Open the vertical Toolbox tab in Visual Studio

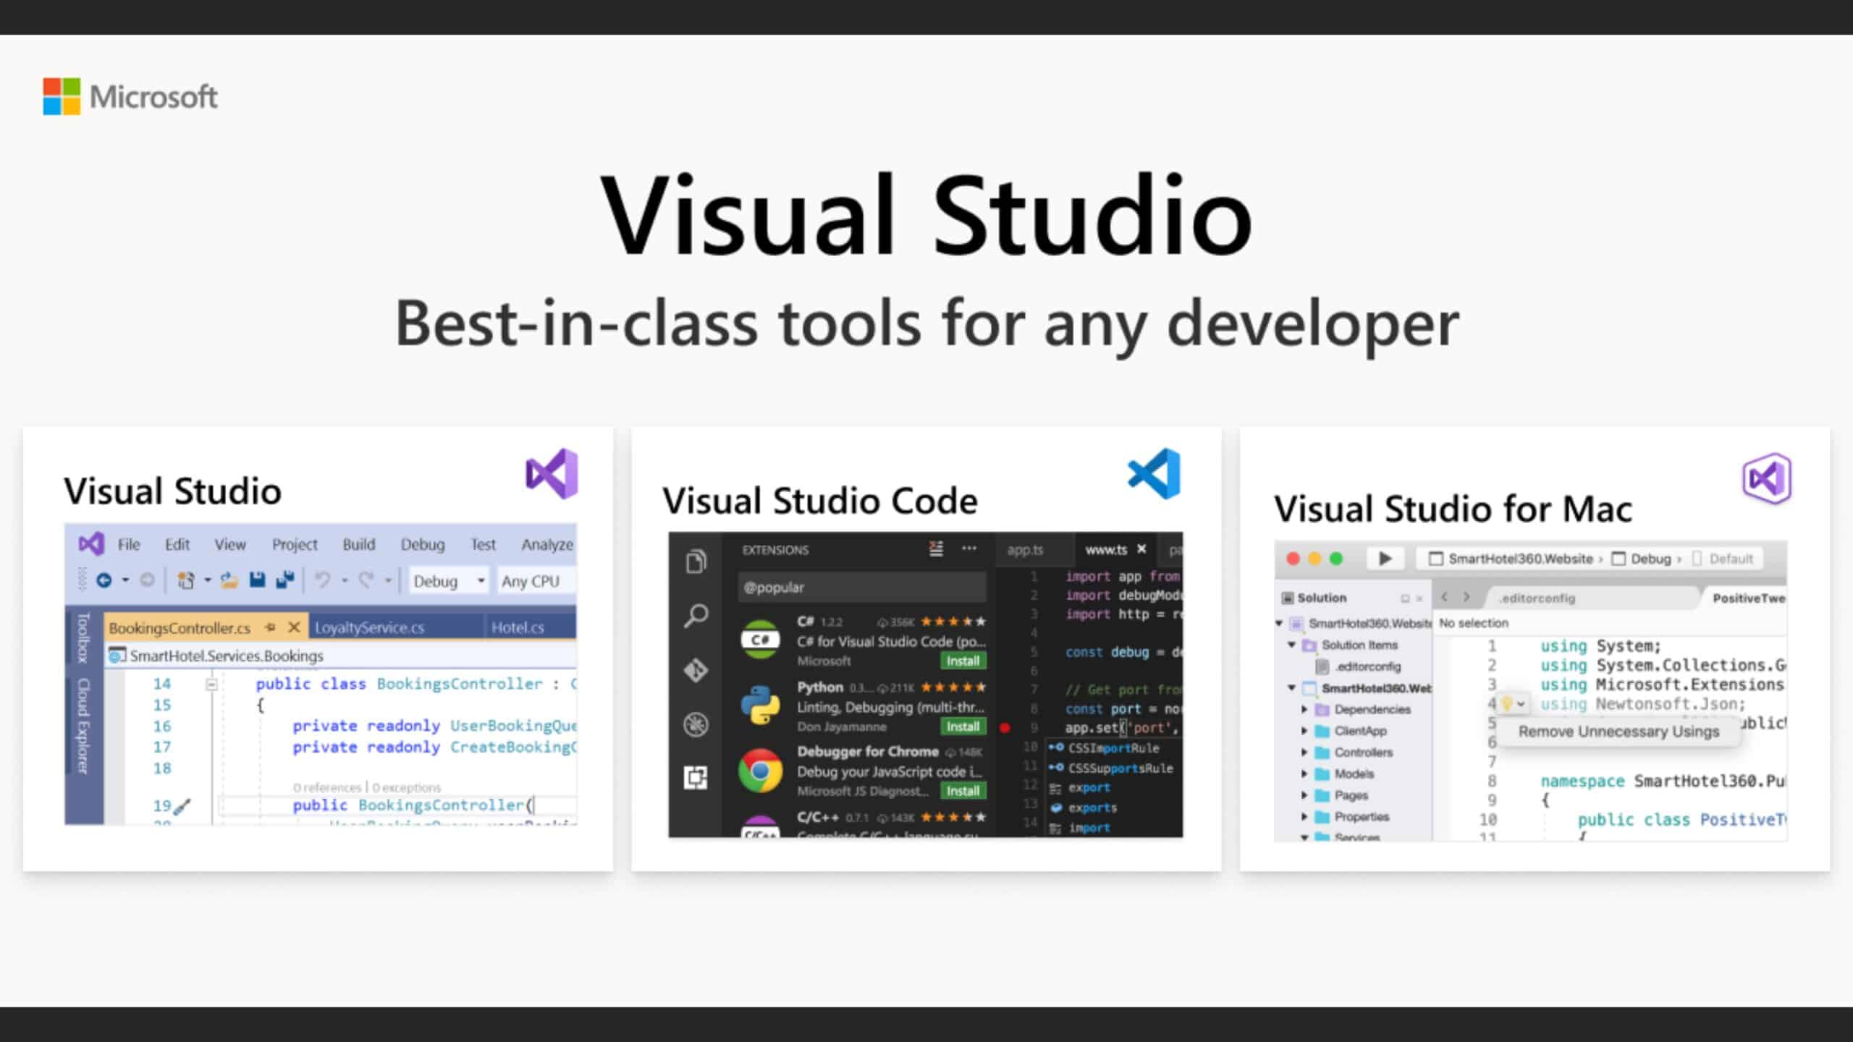click(x=83, y=638)
